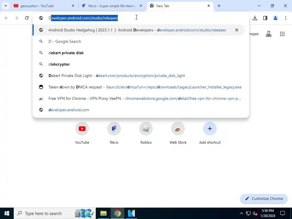Switch to the geoscarton - YouTube tab
Screen dimensions: 292x219
coord(44,6)
